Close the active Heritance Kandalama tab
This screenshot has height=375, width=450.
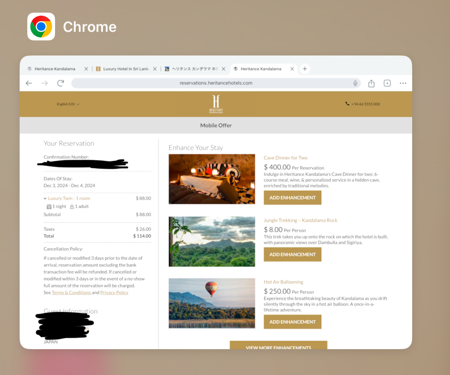coord(292,69)
